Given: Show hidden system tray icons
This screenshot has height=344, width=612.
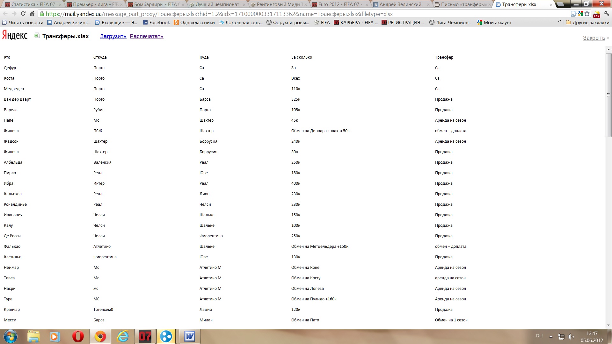Looking at the screenshot, I should [551, 336].
